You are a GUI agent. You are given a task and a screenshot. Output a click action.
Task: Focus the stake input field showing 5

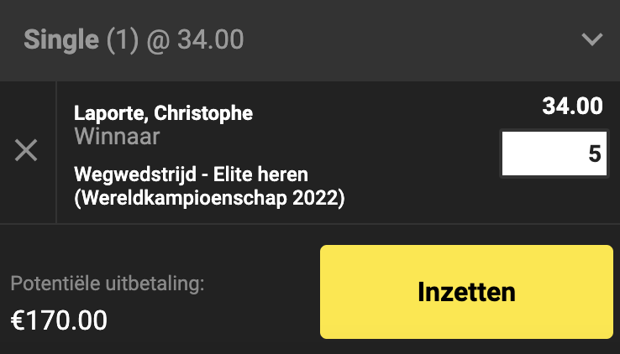point(554,154)
